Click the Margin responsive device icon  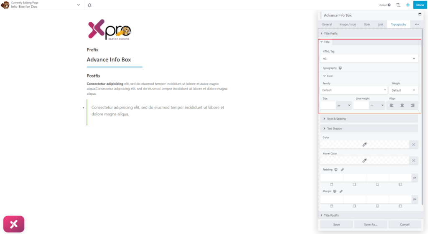(335, 191)
